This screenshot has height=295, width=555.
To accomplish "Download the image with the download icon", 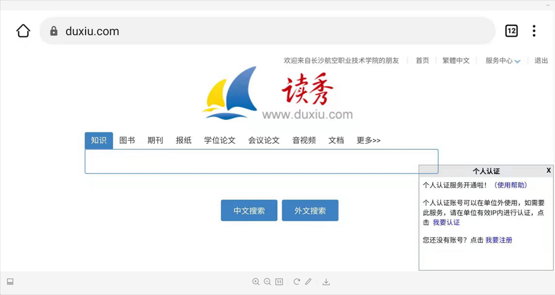I will point(326,282).
